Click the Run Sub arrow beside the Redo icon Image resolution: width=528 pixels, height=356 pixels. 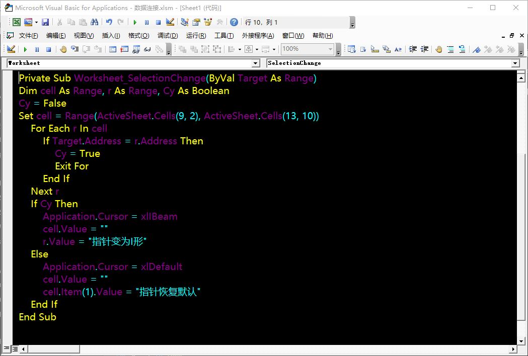click(x=135, y=22)
